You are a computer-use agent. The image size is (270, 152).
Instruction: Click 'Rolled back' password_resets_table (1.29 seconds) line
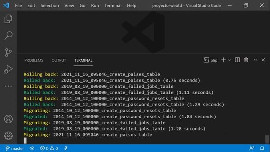pyautogui.click(x=124, y=104)
